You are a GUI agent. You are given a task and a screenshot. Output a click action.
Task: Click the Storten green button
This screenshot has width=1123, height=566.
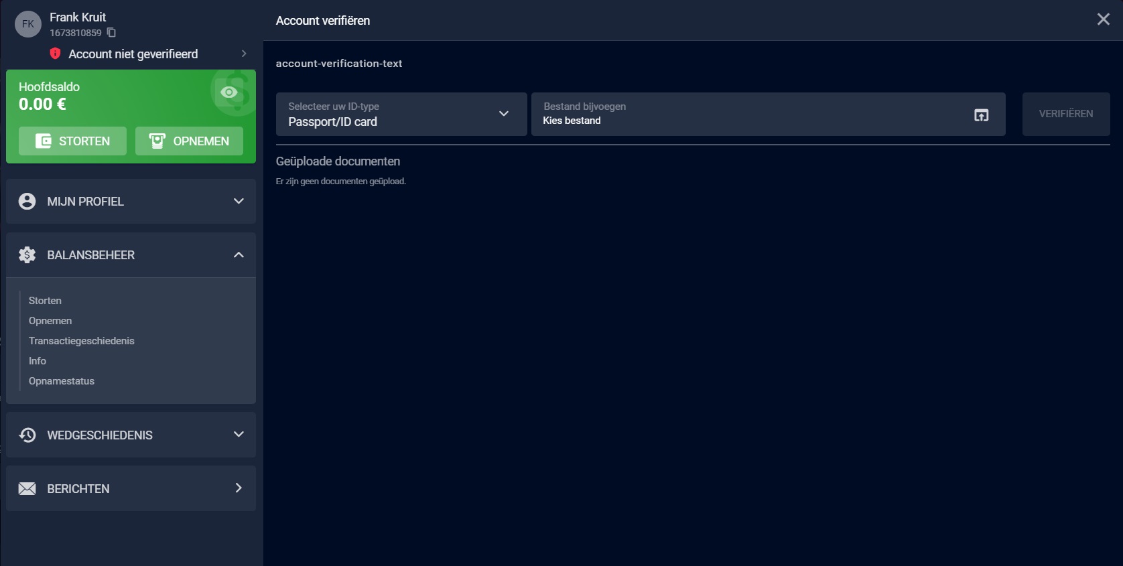[x=72, y=141]
